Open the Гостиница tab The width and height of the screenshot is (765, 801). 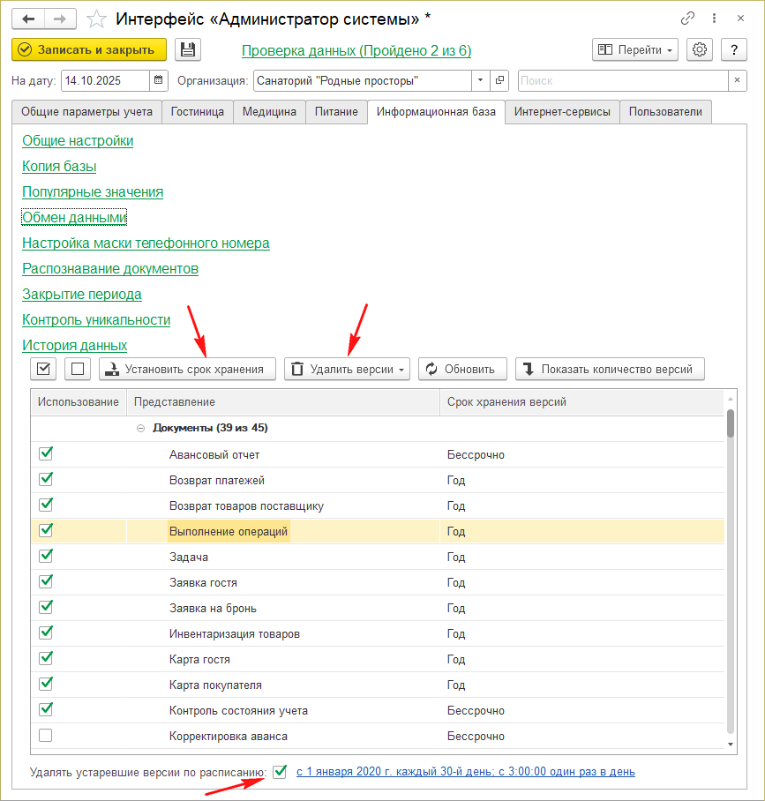[198, 112]
